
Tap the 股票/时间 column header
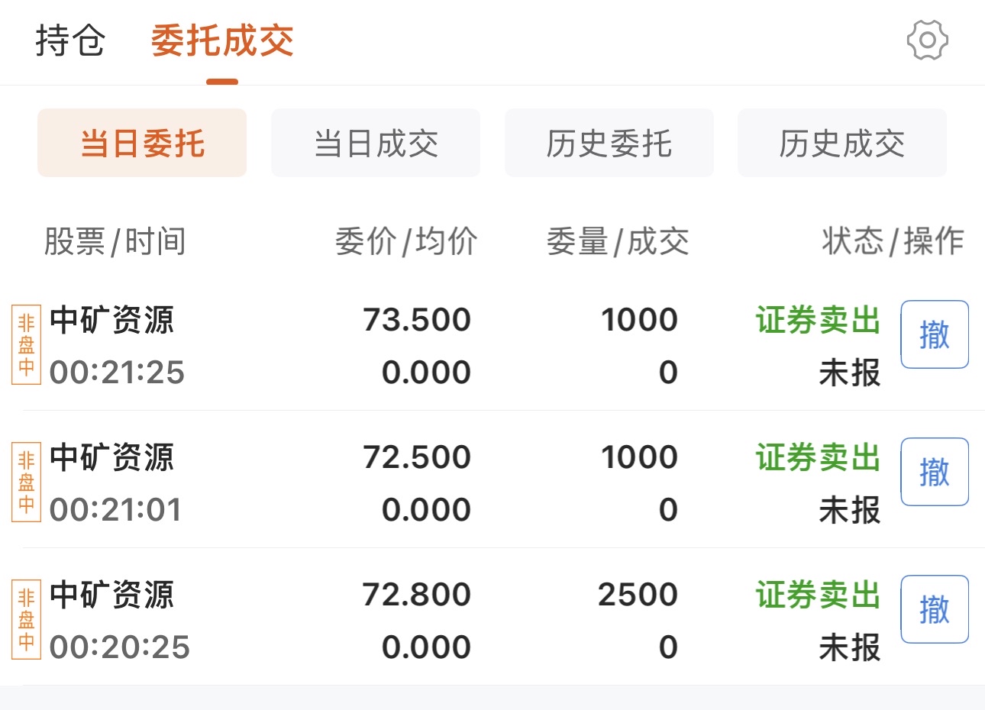[115, 242]
